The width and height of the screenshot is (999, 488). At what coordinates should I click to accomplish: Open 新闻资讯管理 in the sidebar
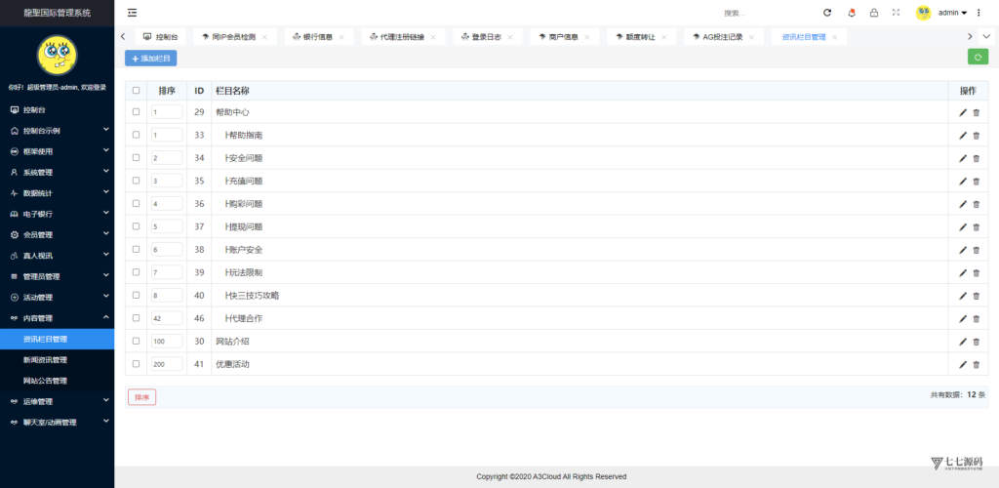pyautogui.click(x=45, y=360)
